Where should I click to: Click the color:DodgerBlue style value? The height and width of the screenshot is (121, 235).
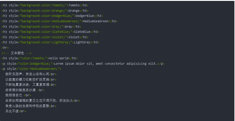[35, 64]
